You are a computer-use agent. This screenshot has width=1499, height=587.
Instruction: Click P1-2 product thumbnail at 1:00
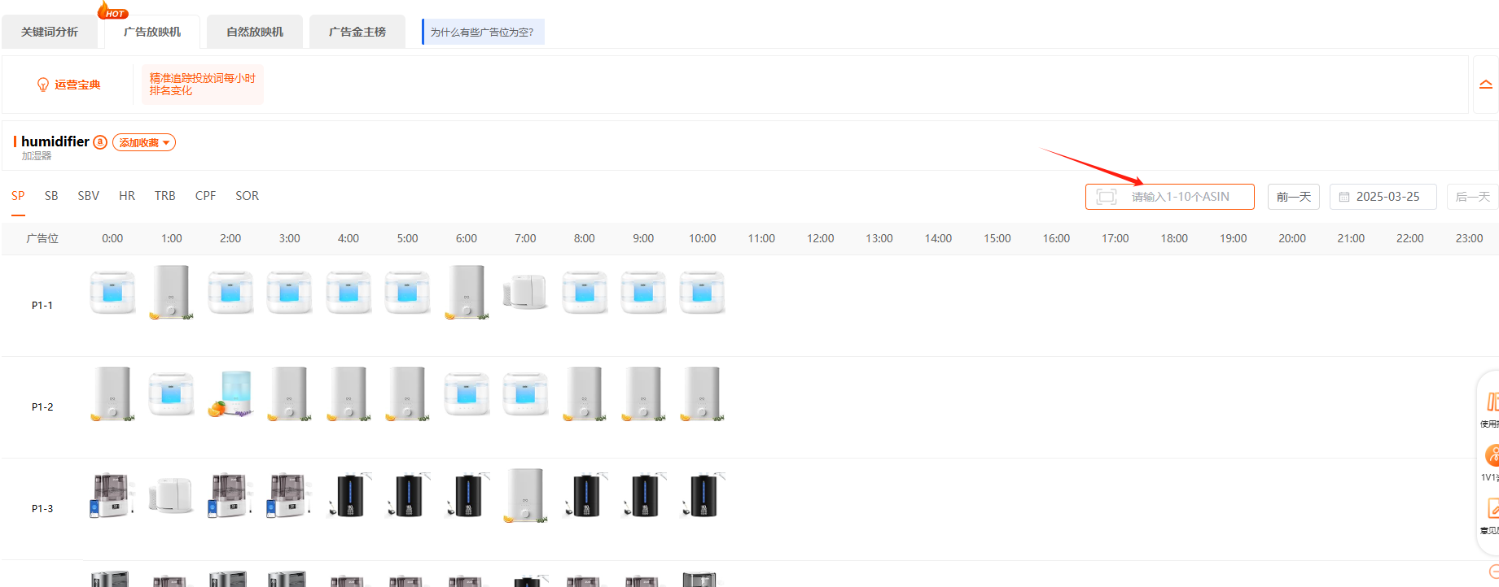171,394
